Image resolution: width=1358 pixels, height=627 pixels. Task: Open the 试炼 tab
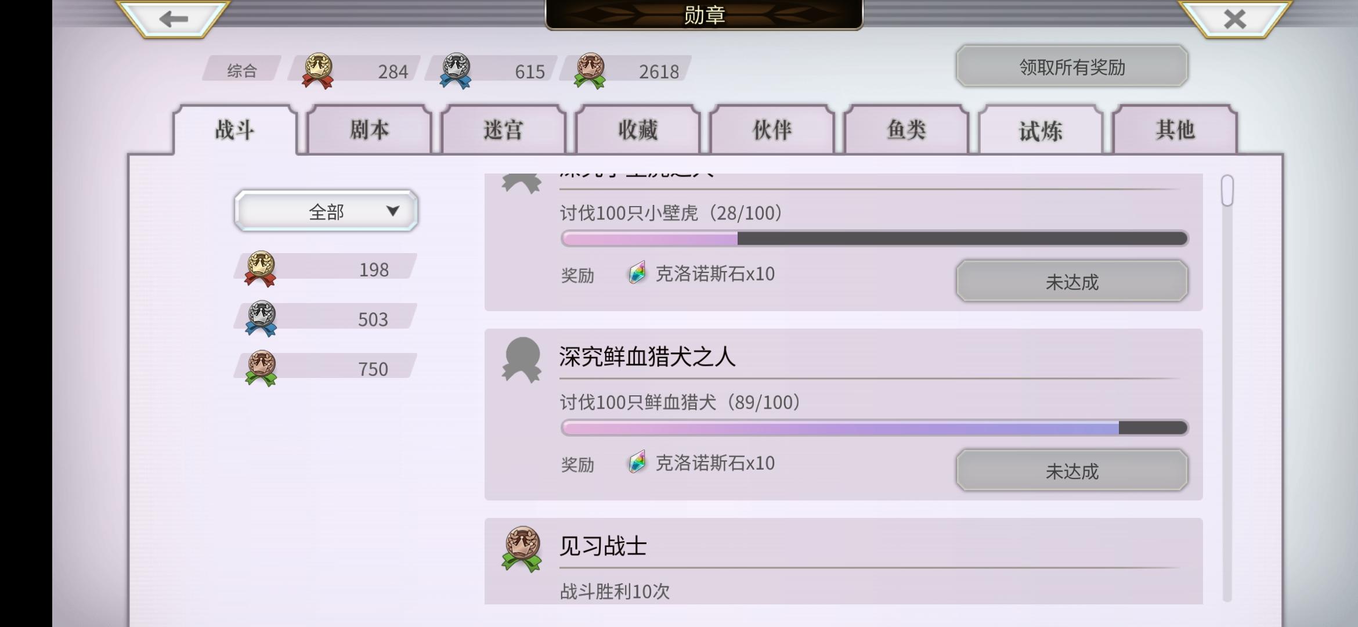[1041, 129]
